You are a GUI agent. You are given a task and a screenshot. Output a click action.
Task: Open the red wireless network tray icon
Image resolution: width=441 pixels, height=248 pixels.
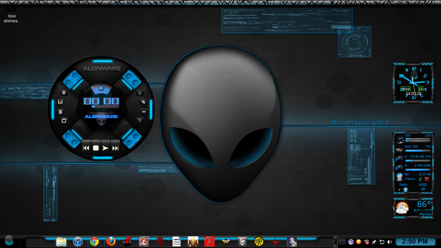pos(366,242)
